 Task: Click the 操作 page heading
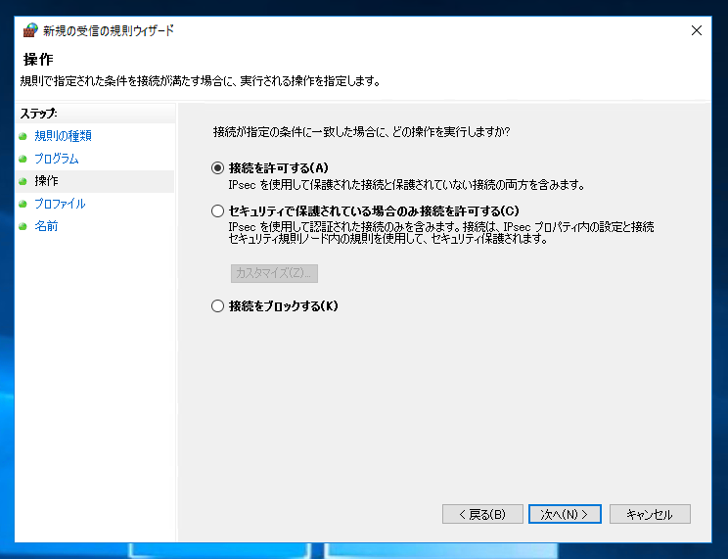(38, 59)
